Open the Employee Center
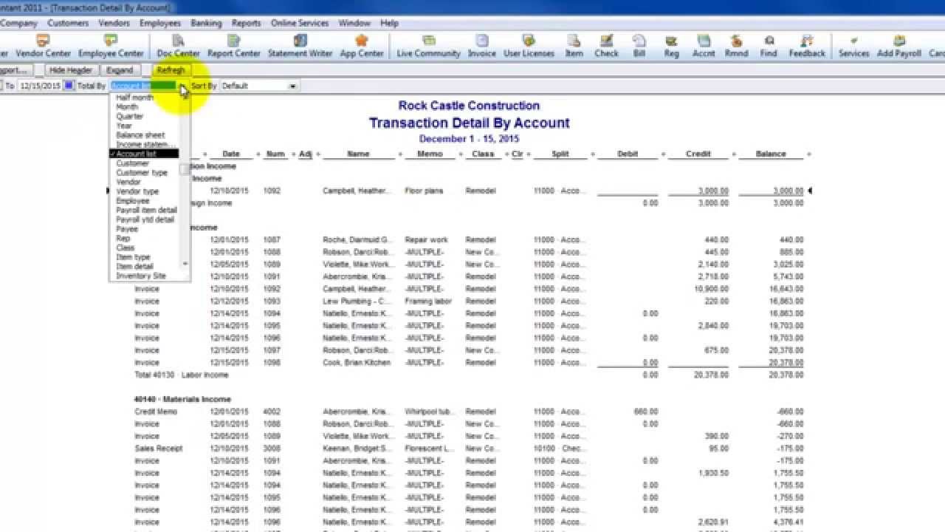 tap(111, 46)
